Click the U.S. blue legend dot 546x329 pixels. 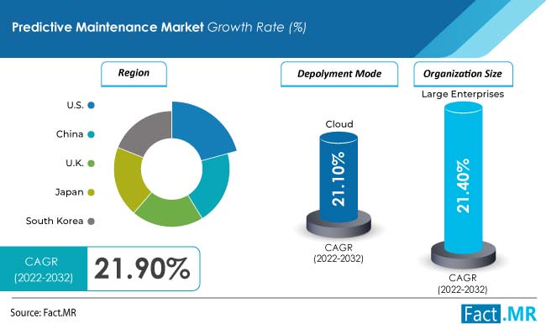pyautogui.click(x=92, y=105)
